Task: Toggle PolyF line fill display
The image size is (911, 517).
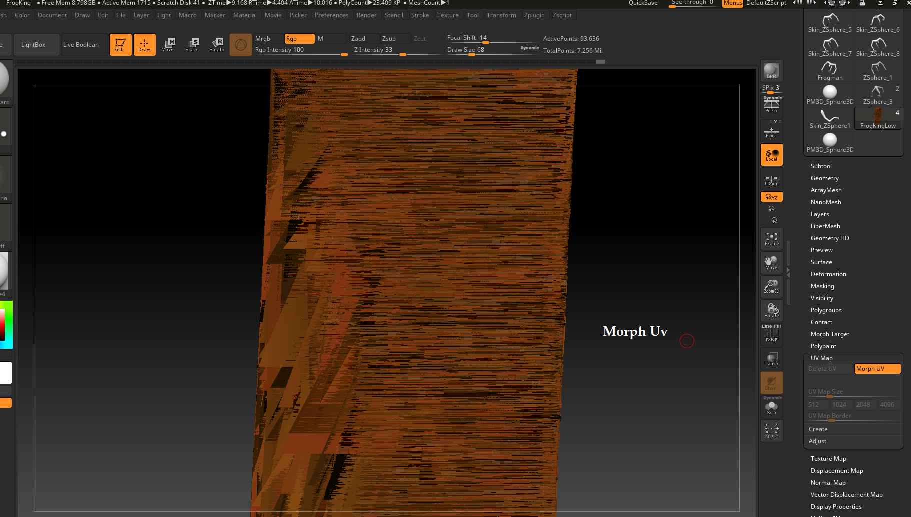Action: click(x=771, y=334)
